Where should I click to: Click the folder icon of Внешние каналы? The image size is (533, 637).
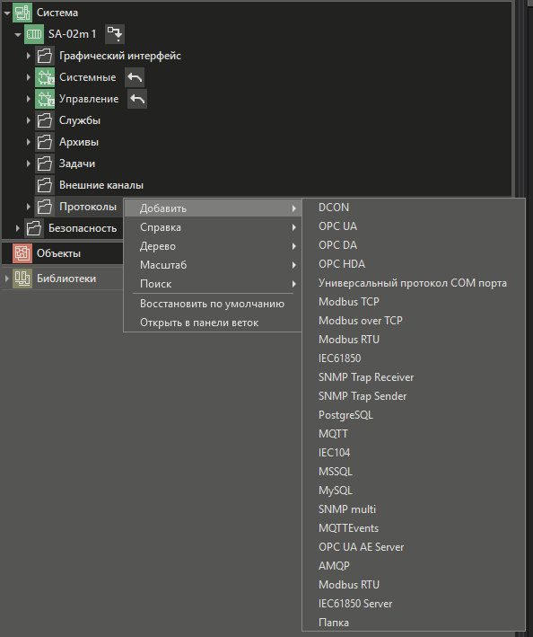(45, 185)
